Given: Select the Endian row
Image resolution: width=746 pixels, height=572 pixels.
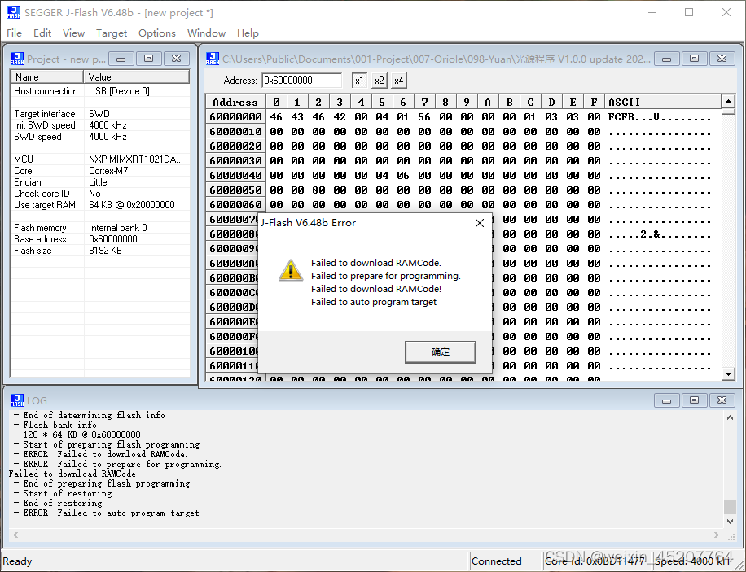Looking at the screenshot, I should click(100, 182).
